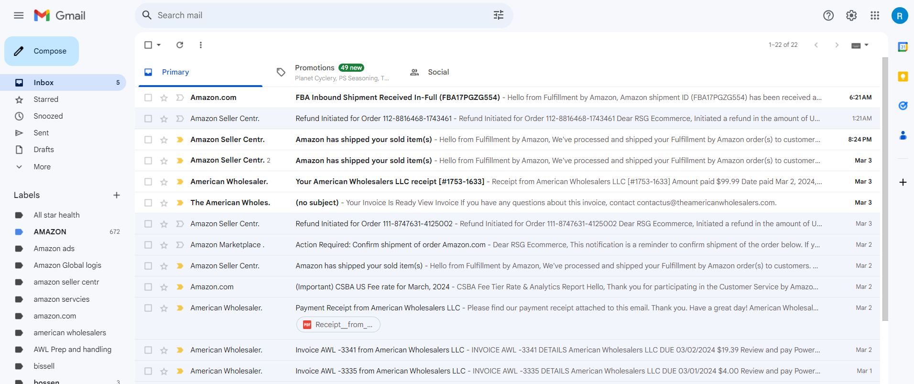914x384 pixels.
Task: Open the Google account avatar
Action: pyautogui.click(x=900, y=15)
